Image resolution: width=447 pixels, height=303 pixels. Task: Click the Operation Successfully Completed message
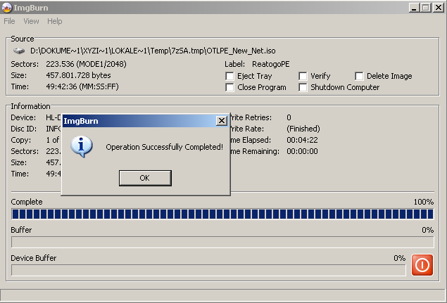tap(165, 147)
